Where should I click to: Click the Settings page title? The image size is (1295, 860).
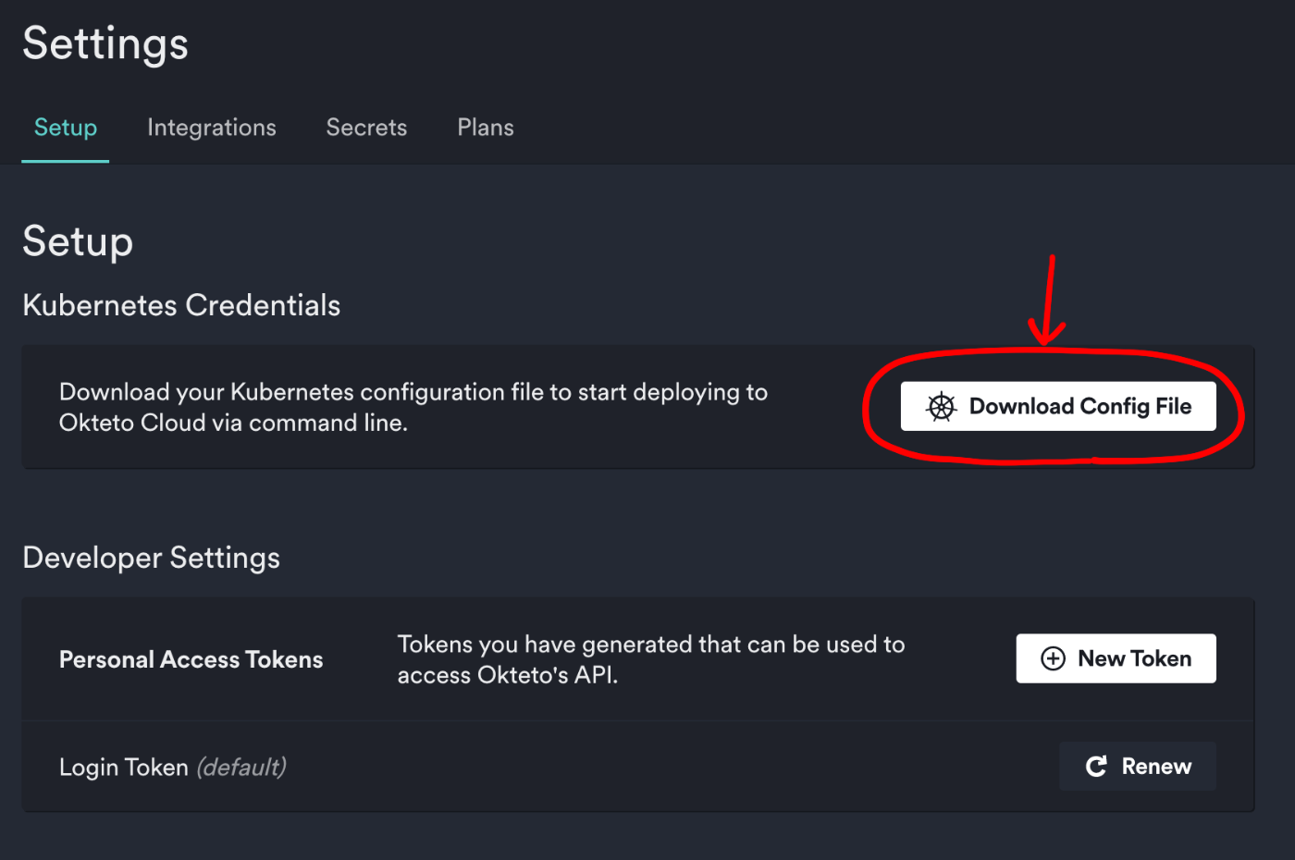click(105, 43)
